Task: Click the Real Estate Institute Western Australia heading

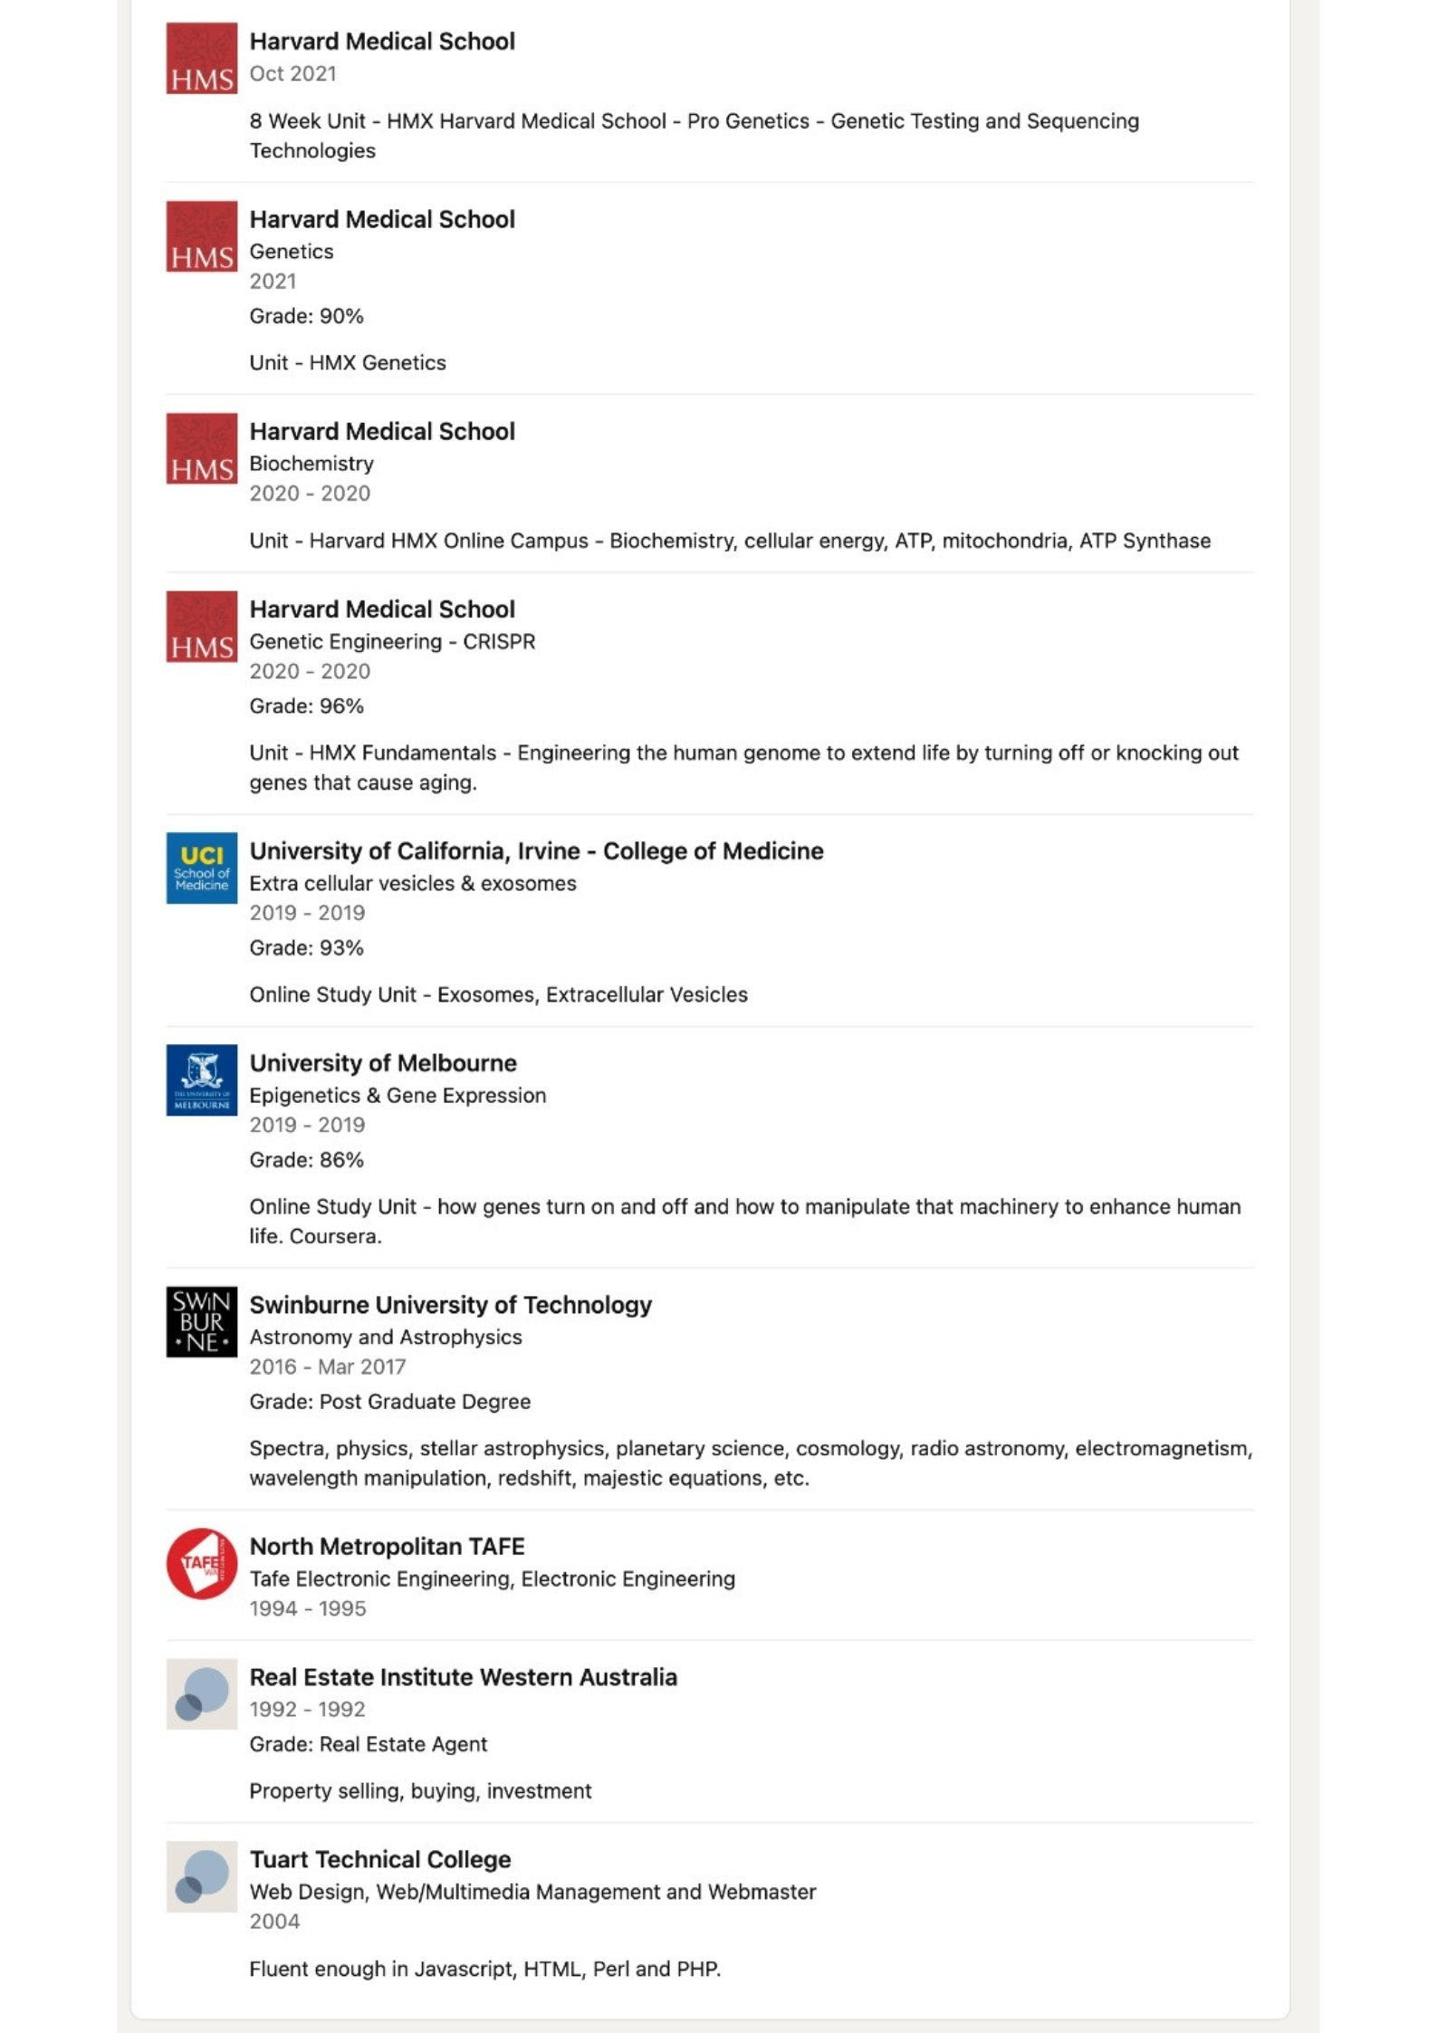Action: (463, 1677)
